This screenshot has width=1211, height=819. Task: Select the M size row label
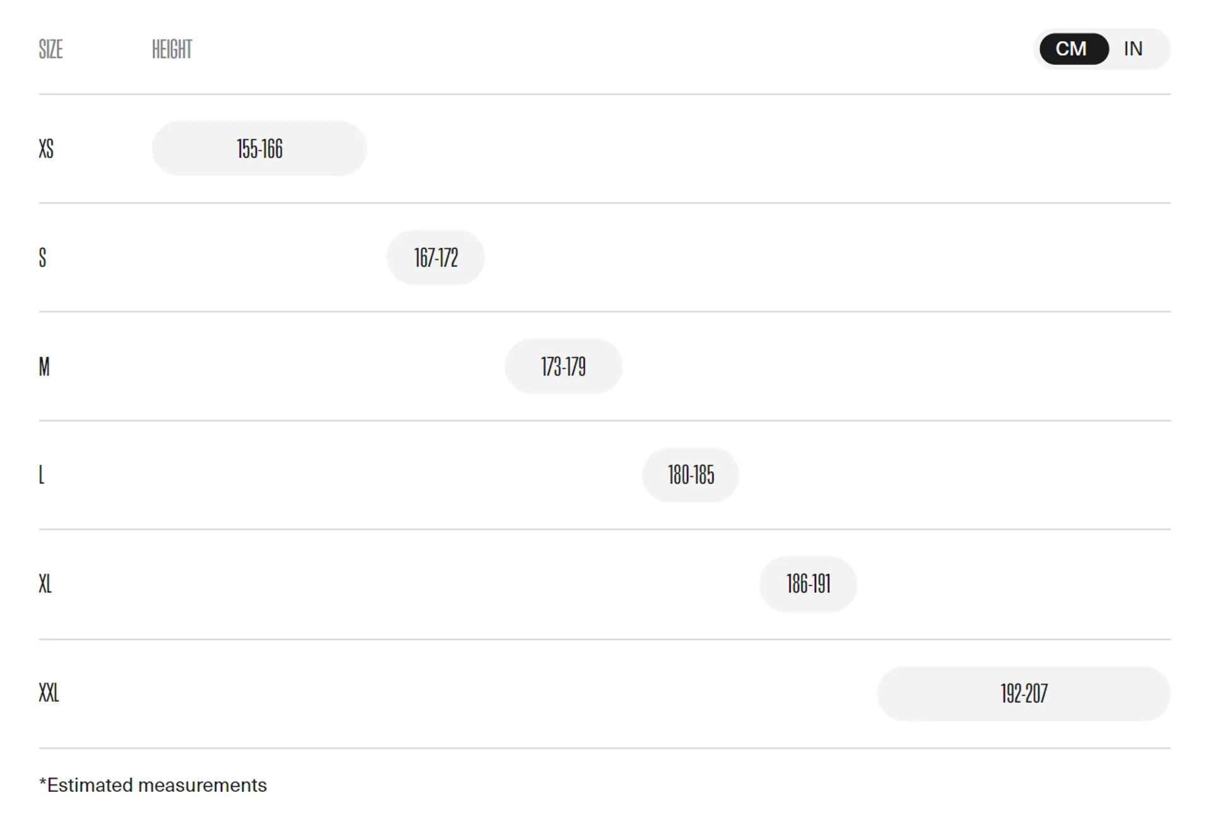(x=44, y=366)
